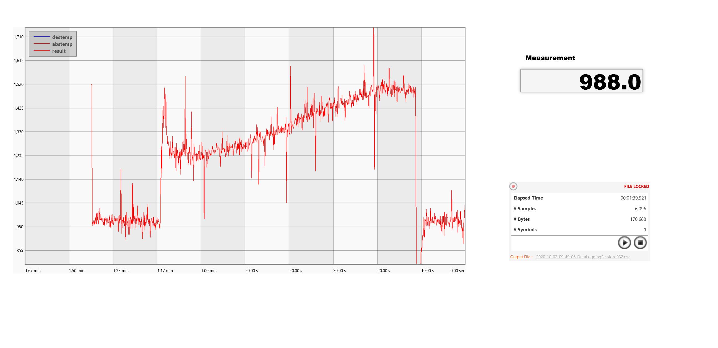Click the Measurement heading
The height and width of the screenshot is (348, 718).
click(x=550, y=58)
